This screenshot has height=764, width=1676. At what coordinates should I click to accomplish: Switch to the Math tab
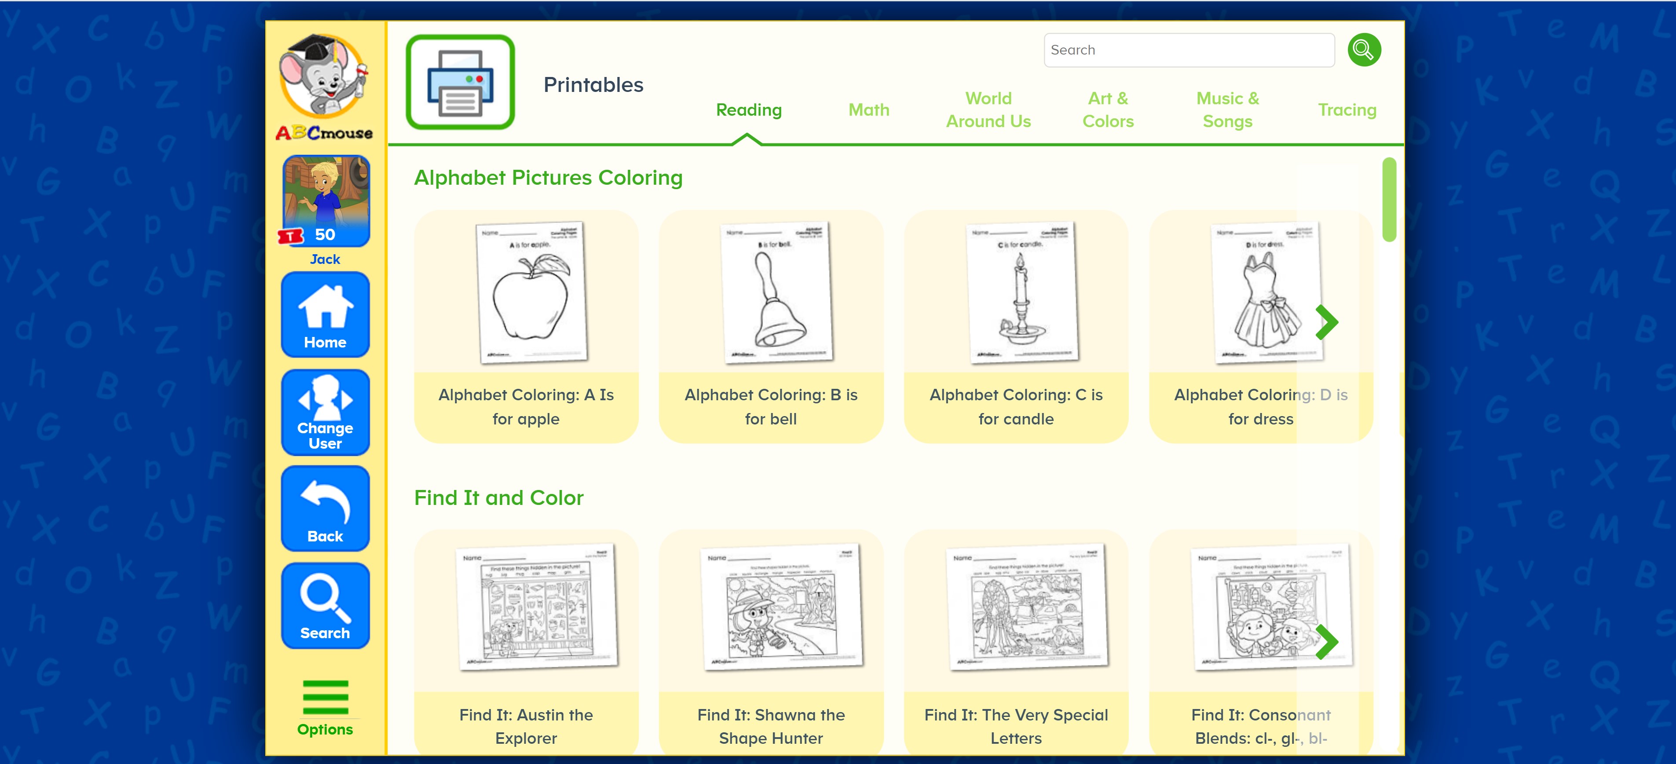coord(868,110)
